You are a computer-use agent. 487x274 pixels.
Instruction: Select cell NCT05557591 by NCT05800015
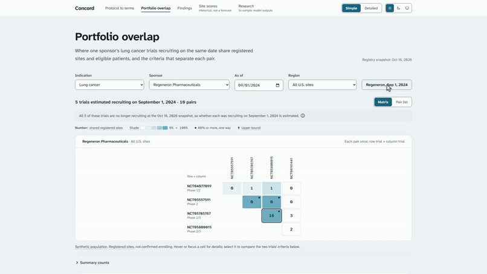[271, 202]
